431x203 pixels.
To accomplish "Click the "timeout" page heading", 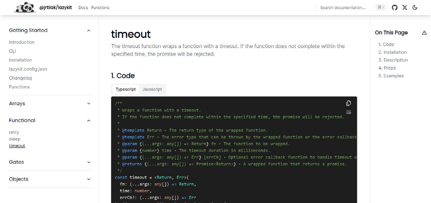I will click(x=131, y=34).
